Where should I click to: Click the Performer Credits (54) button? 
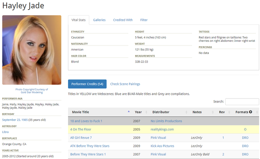pos(87,84)
